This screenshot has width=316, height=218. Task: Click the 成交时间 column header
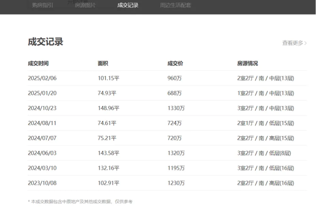point(38,63)
